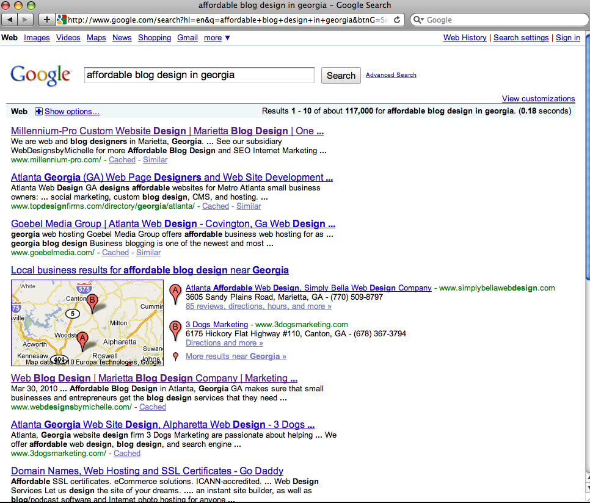Screen dimensions: 590x503
Task: Open Go Daddy Domain Names result
Action: pos(147,471)
